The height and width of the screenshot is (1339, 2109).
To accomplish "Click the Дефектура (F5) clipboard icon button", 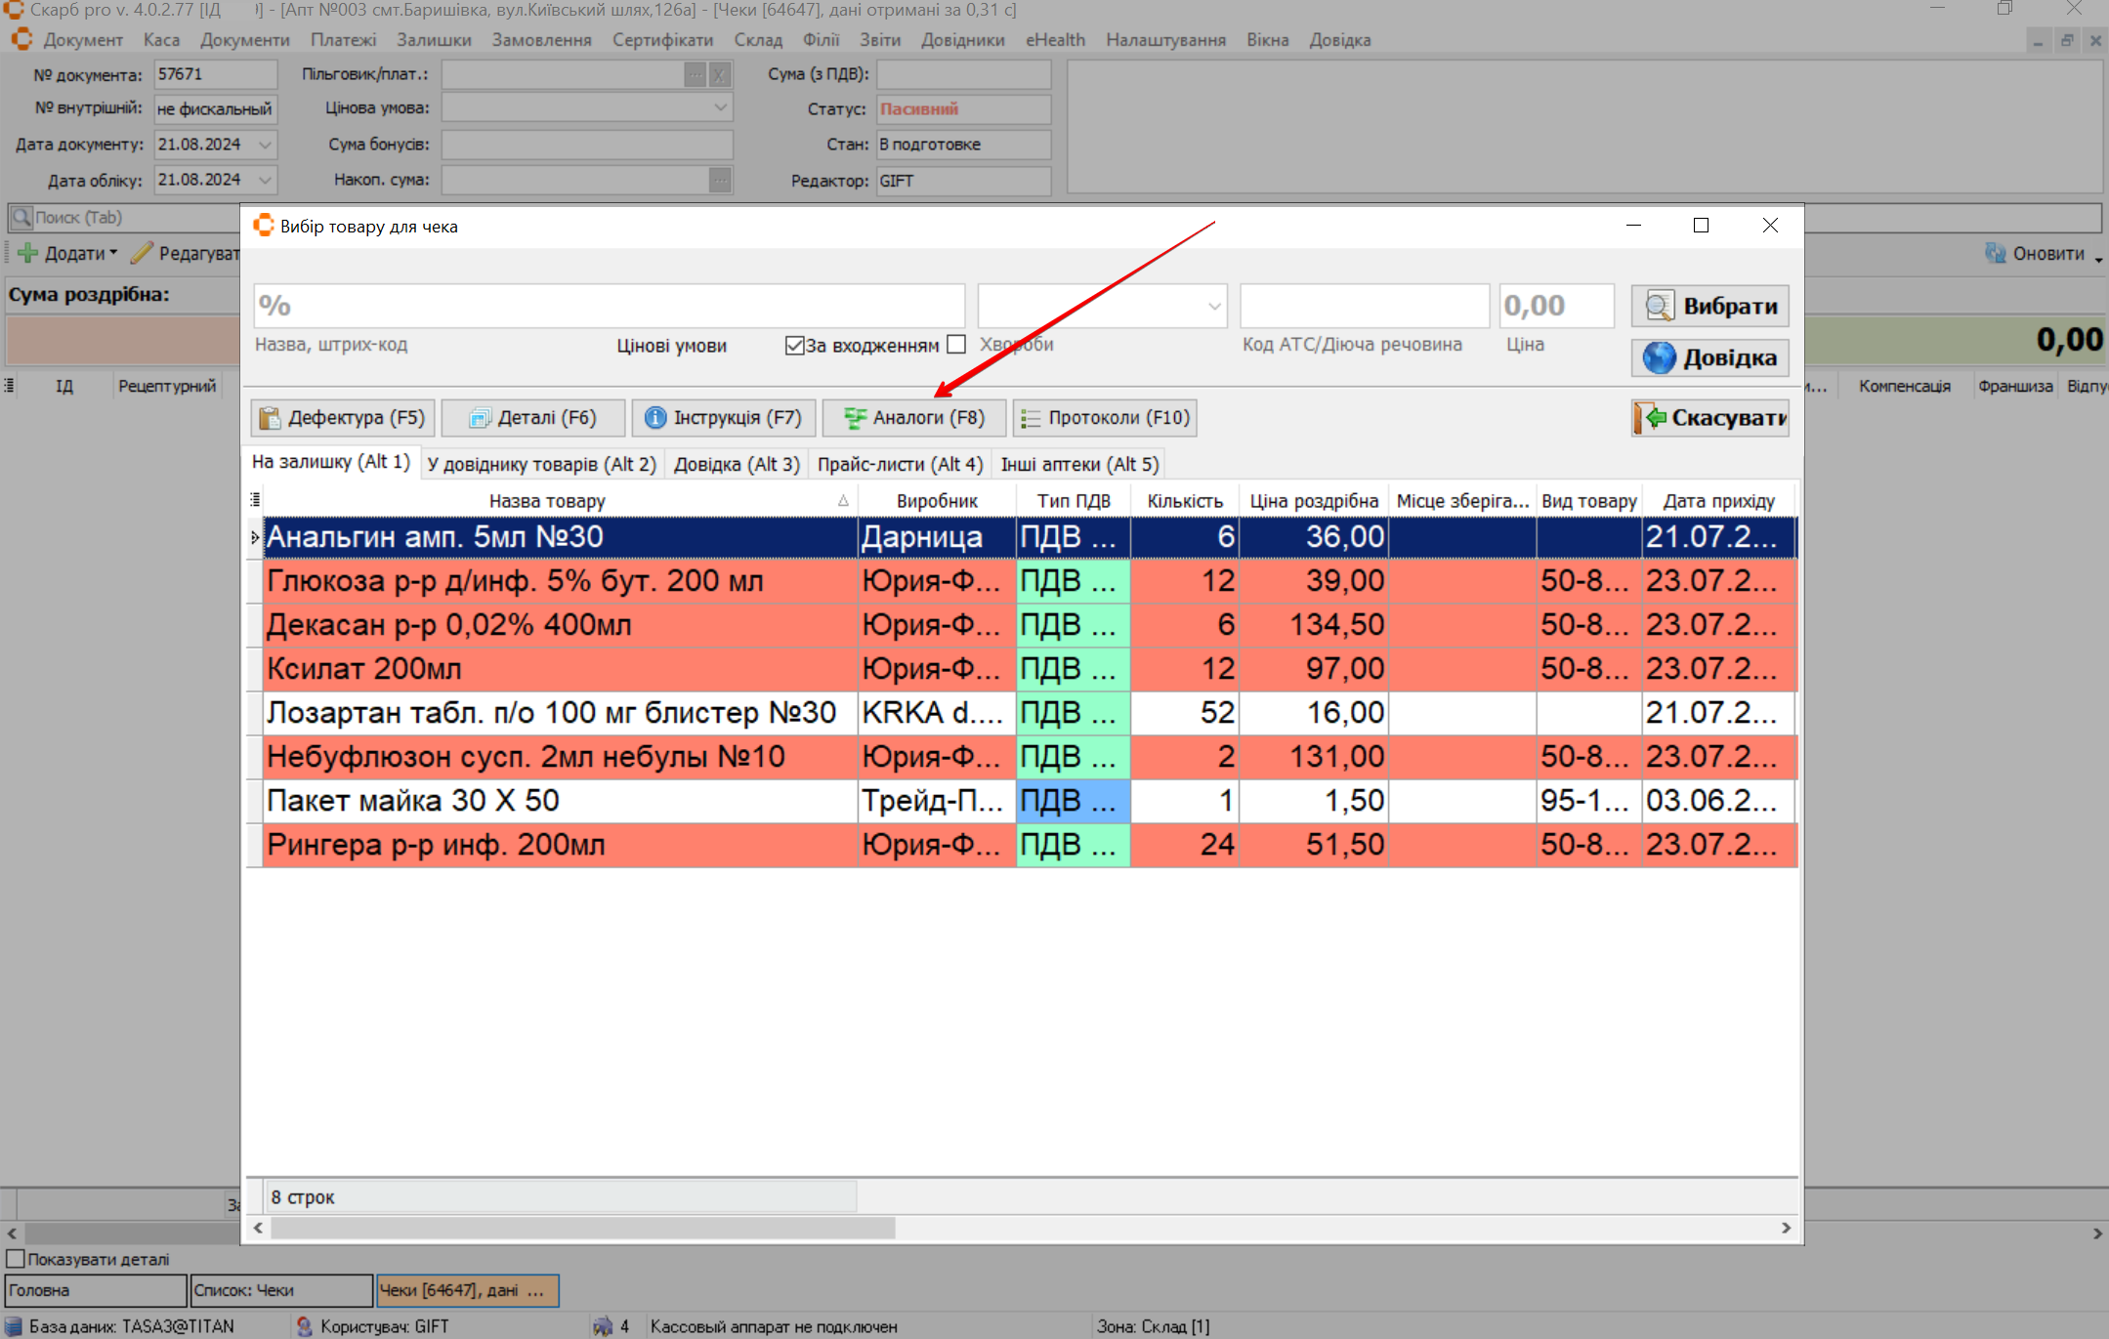I will click(343, 418).
